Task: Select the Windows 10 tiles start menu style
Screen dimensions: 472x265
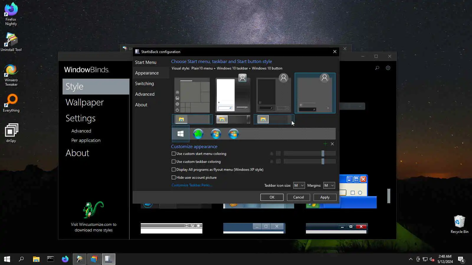Action: 192,95
